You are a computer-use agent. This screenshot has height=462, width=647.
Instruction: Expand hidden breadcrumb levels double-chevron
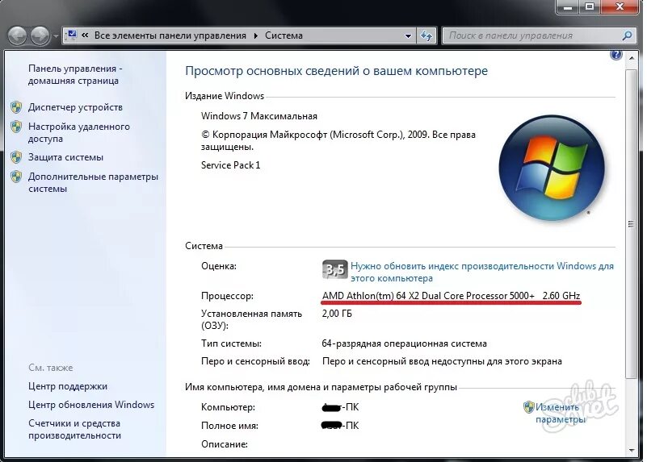click(85, 35)
